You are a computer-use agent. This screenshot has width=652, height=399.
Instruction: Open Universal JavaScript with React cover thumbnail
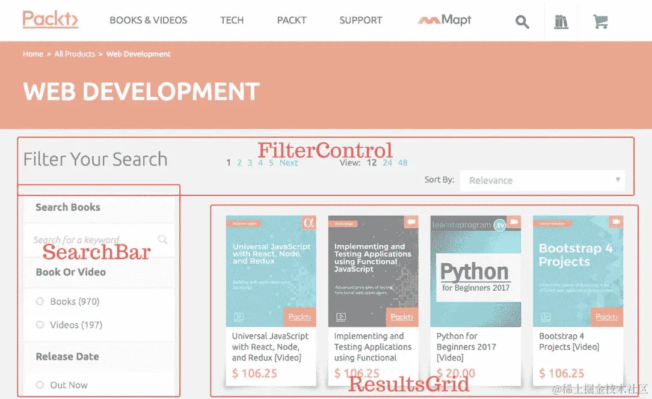tap(271, 271)
